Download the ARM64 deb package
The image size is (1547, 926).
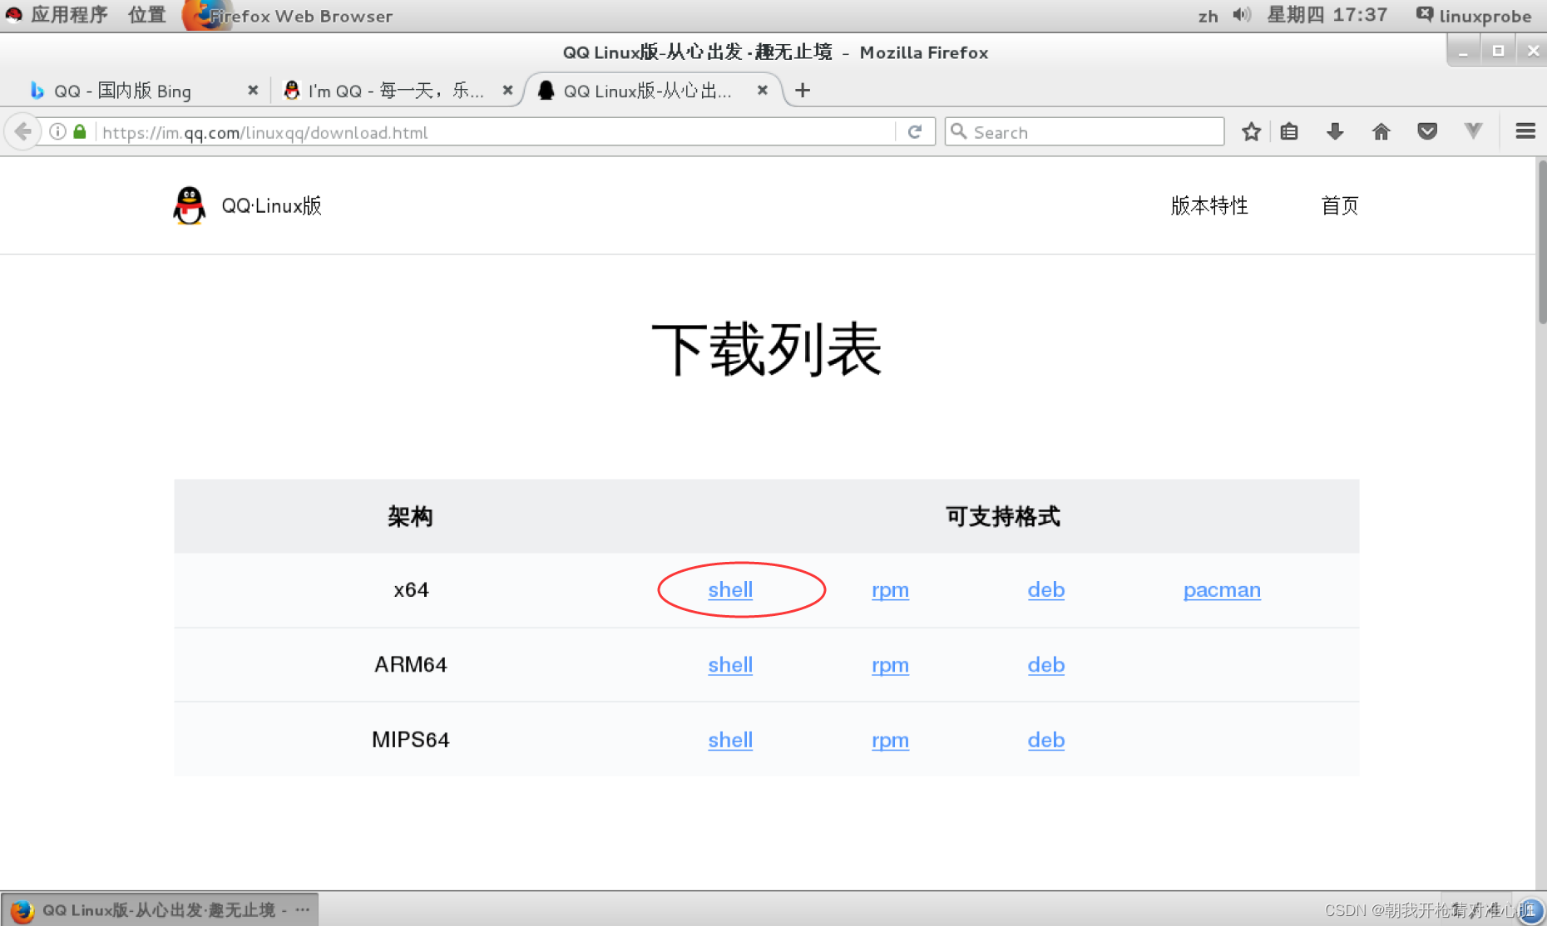pos(1046,665)
